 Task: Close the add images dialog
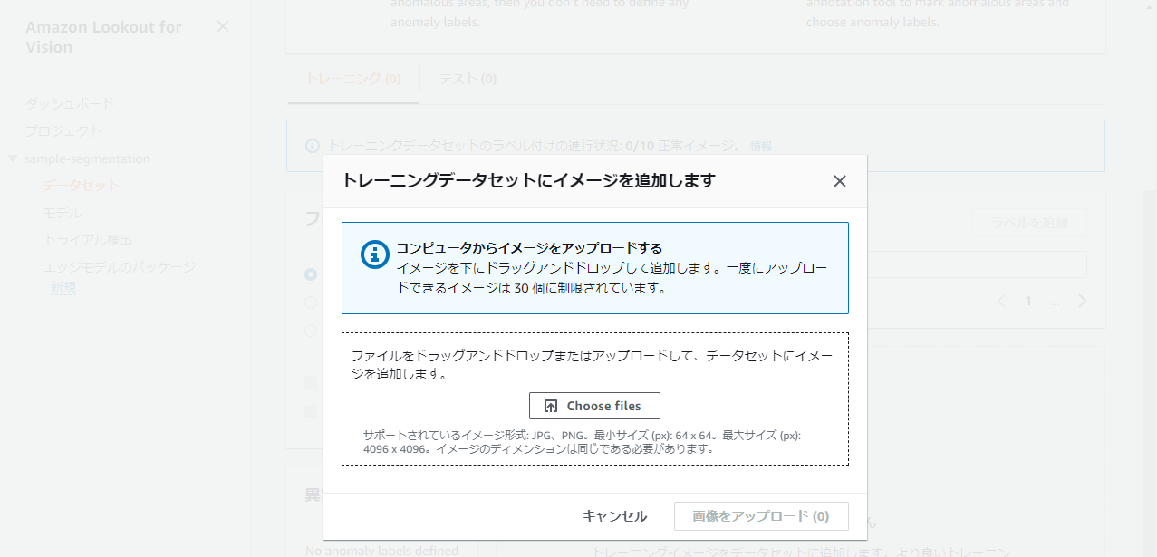(840, 181)
